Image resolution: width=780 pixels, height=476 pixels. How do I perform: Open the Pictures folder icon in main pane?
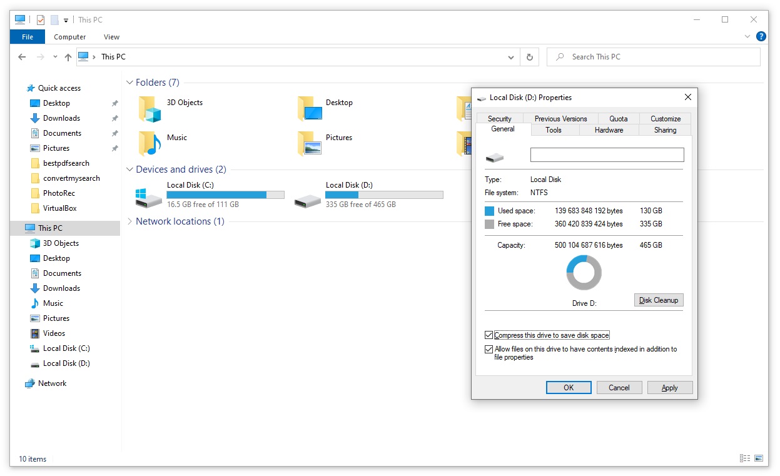coord(309,143)
